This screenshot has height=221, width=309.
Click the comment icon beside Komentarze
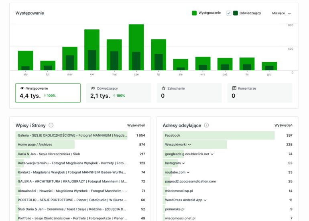click(234, 88)
